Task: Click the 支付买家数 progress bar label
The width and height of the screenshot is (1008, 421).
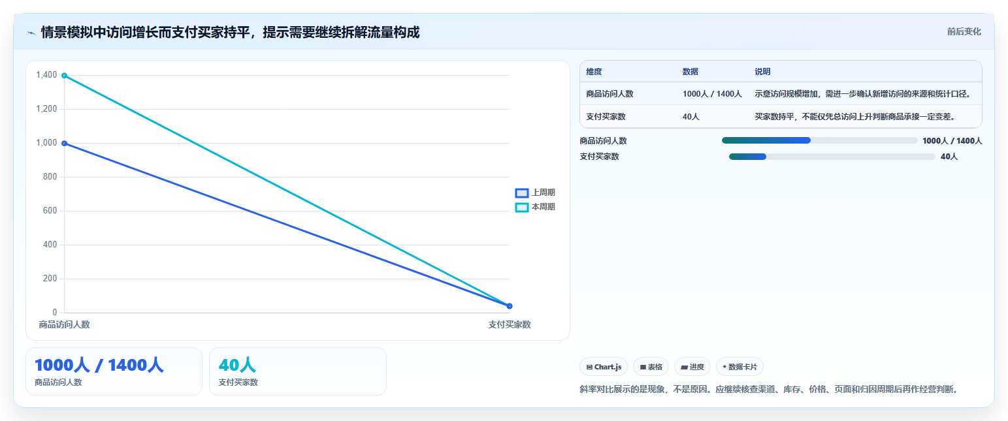Action: click(599, 157)
